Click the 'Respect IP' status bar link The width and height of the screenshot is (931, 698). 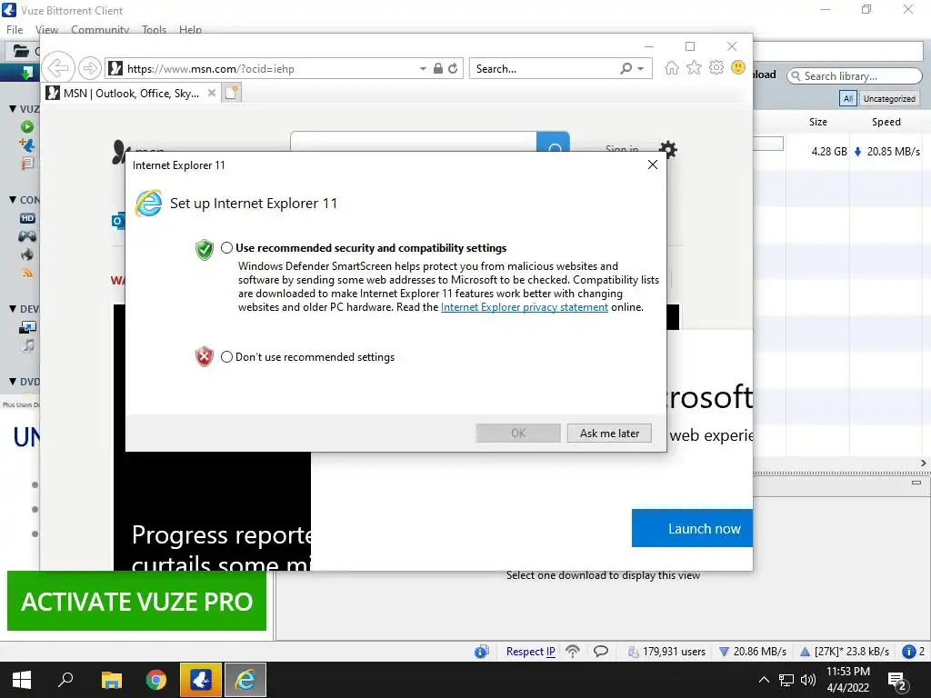pyautogui.click(x=530, y=651)
